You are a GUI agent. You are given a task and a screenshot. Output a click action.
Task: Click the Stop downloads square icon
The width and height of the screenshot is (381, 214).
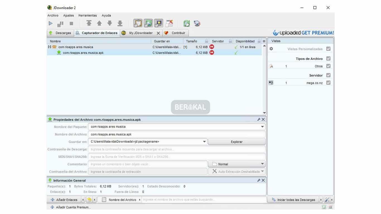point(71,23)
